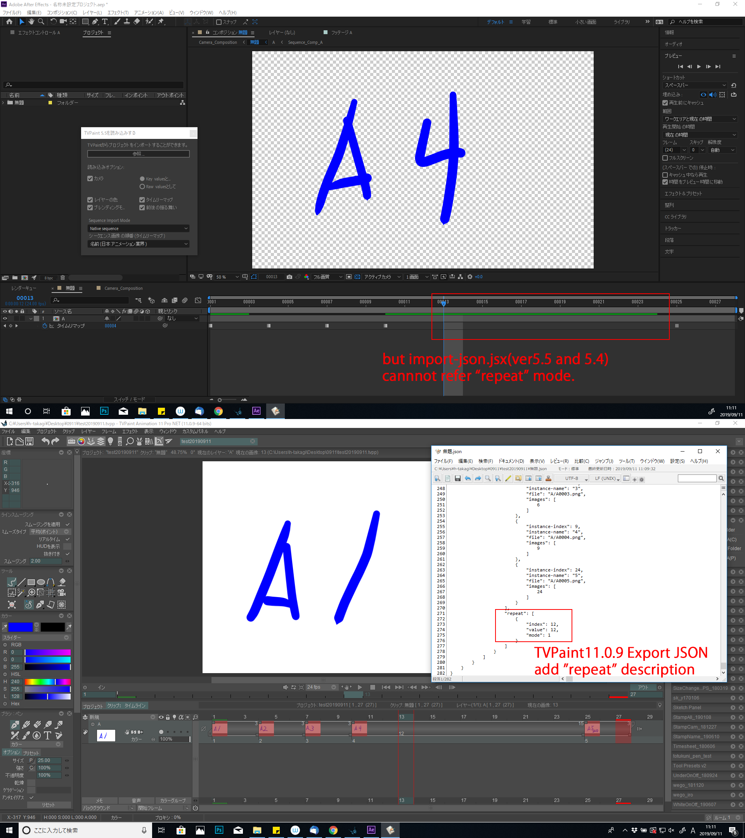Screen dimensions: 745x838
Task: Open the Native sequence import mode dropdown
Action: point(139,229)
